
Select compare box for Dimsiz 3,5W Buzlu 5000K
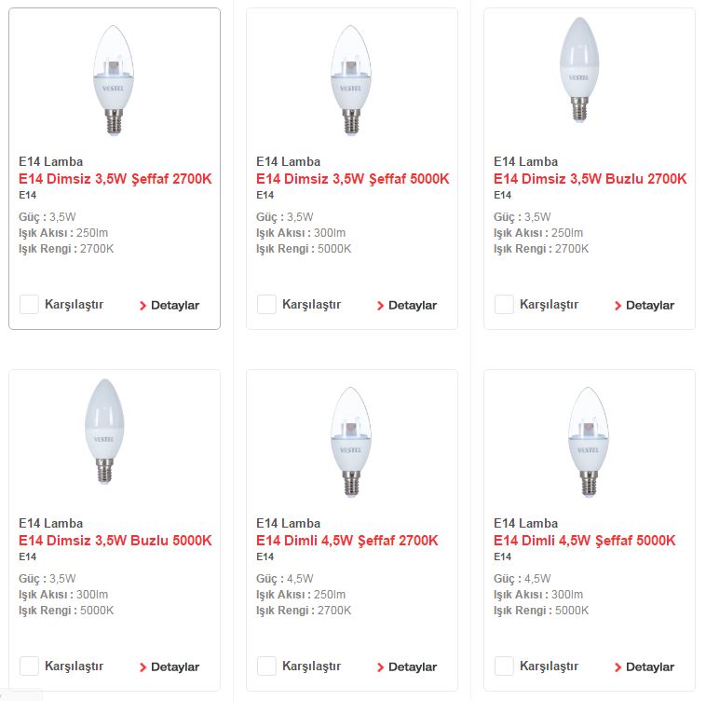click(30, 666)
